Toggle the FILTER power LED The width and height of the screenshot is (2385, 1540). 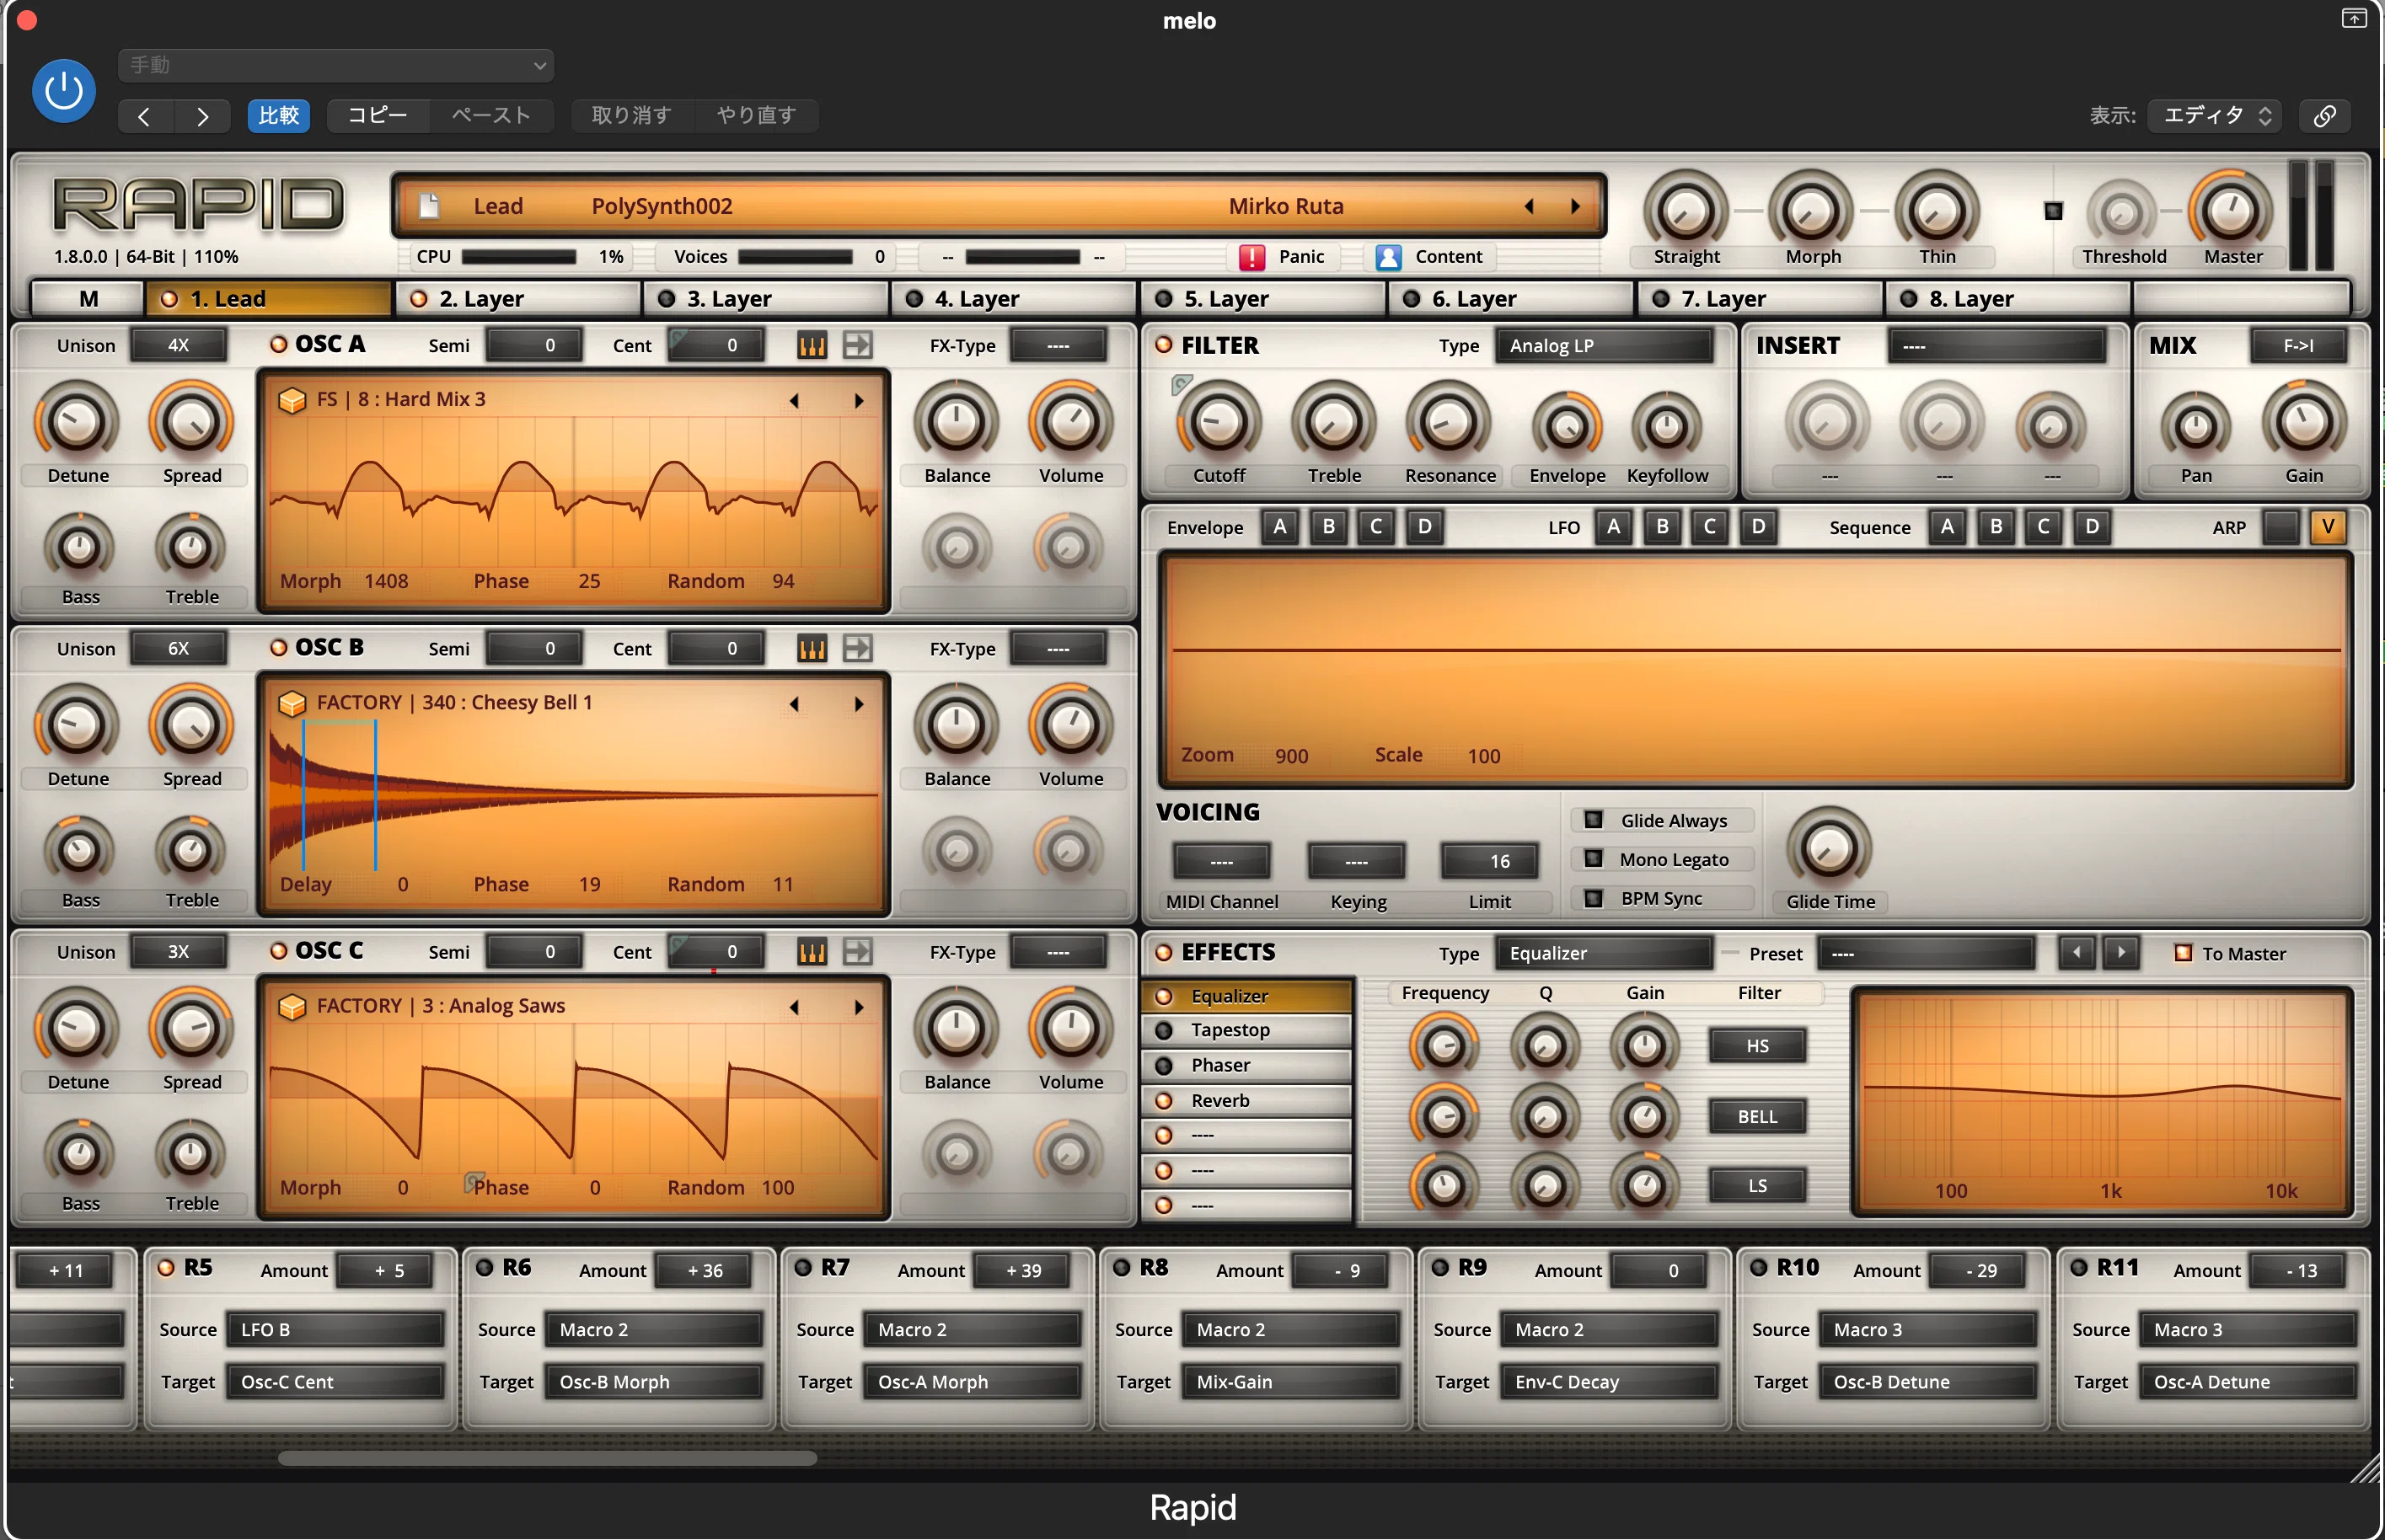pyautogui.click(x=1164, y=345)
